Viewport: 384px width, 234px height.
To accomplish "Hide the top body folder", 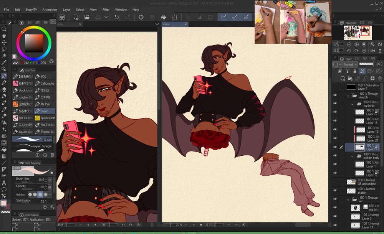I will [x=335, y=104].
